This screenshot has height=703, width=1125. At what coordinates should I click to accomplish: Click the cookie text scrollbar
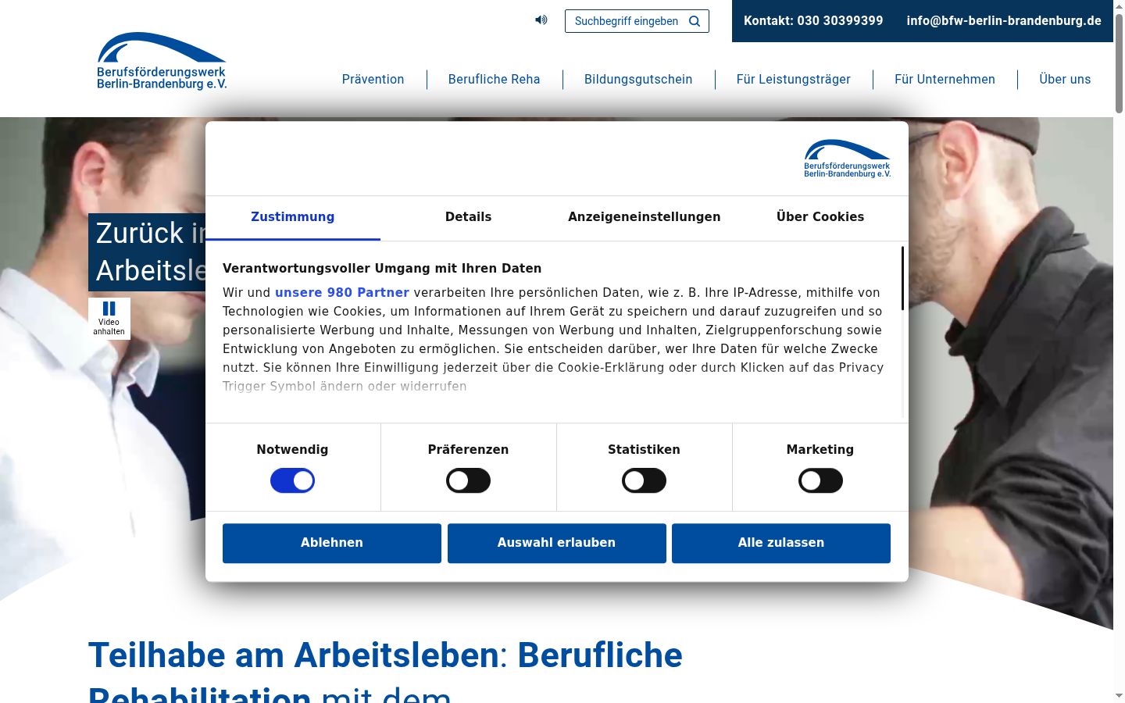902,278
